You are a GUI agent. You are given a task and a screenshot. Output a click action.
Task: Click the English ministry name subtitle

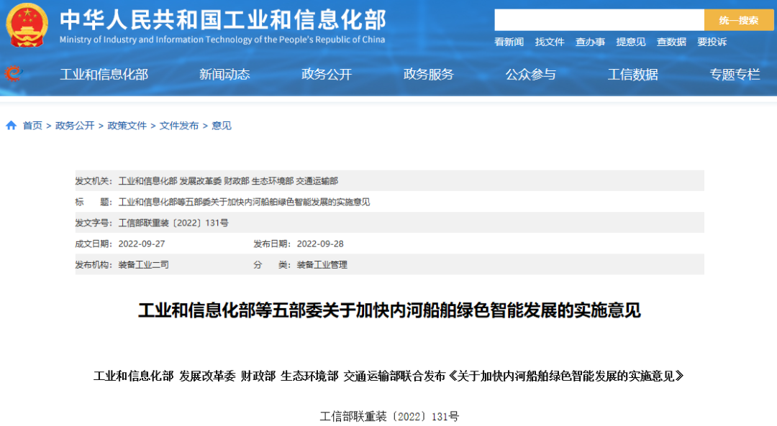[222, 40]
